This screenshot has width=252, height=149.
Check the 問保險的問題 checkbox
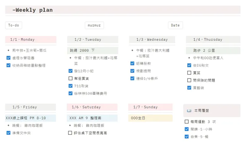point(189,80)
